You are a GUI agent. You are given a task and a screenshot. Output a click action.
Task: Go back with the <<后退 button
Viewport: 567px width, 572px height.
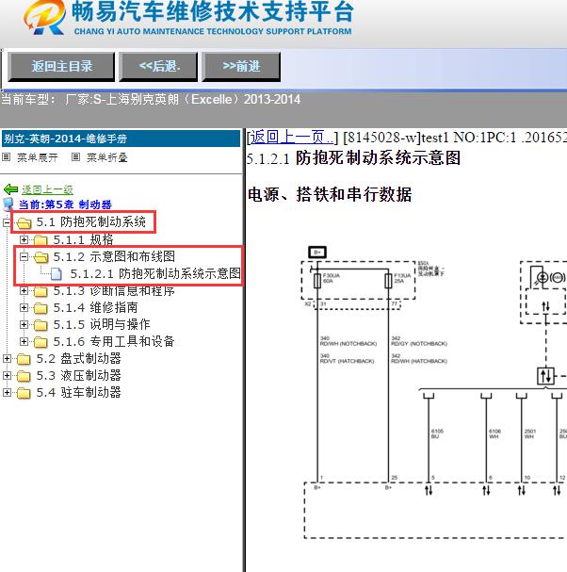click(x=158, y=66)
